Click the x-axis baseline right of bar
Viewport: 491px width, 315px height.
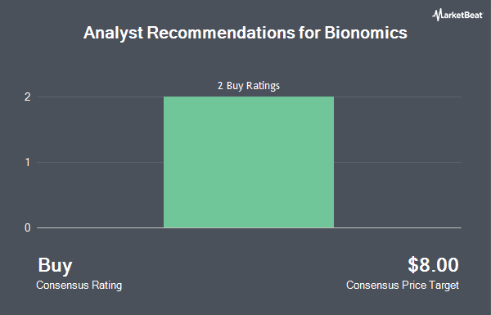coord(398,227)
